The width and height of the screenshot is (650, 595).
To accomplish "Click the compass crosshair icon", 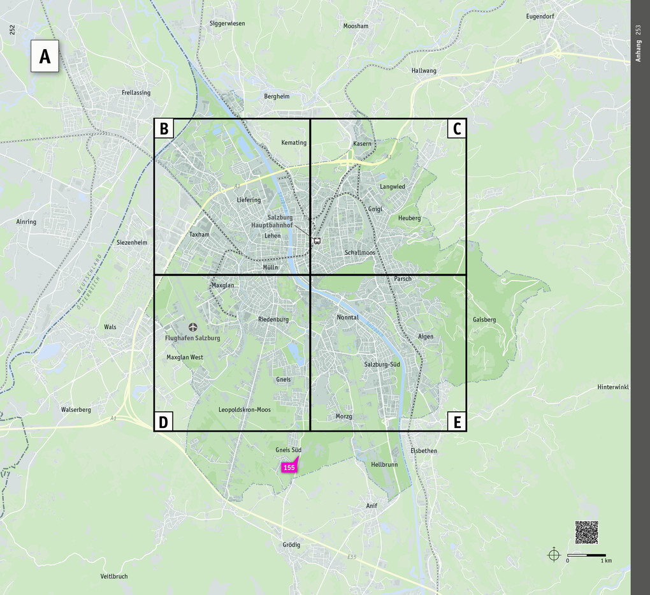I will [x=554, y=554].
